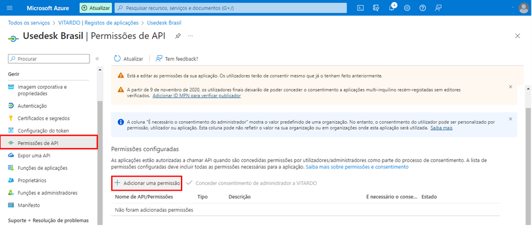
Task: Close the Permissões de API blade
Action: pyautogui.click(x=518, y=36)
